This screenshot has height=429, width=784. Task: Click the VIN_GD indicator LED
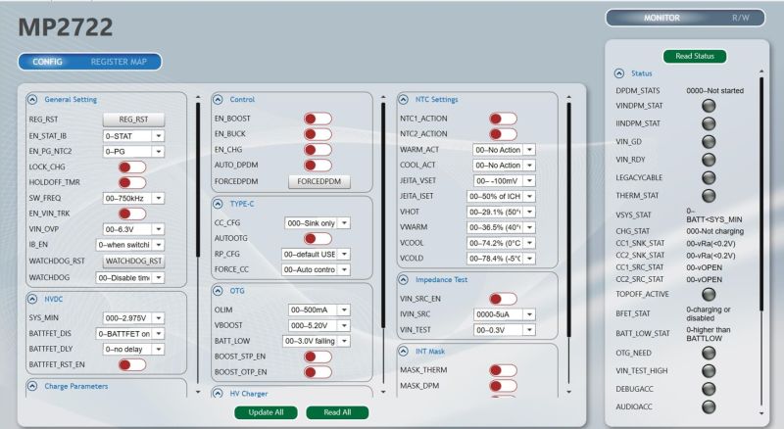(709, 141)
